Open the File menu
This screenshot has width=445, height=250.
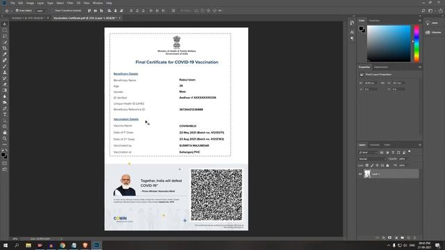pos(13,3)
